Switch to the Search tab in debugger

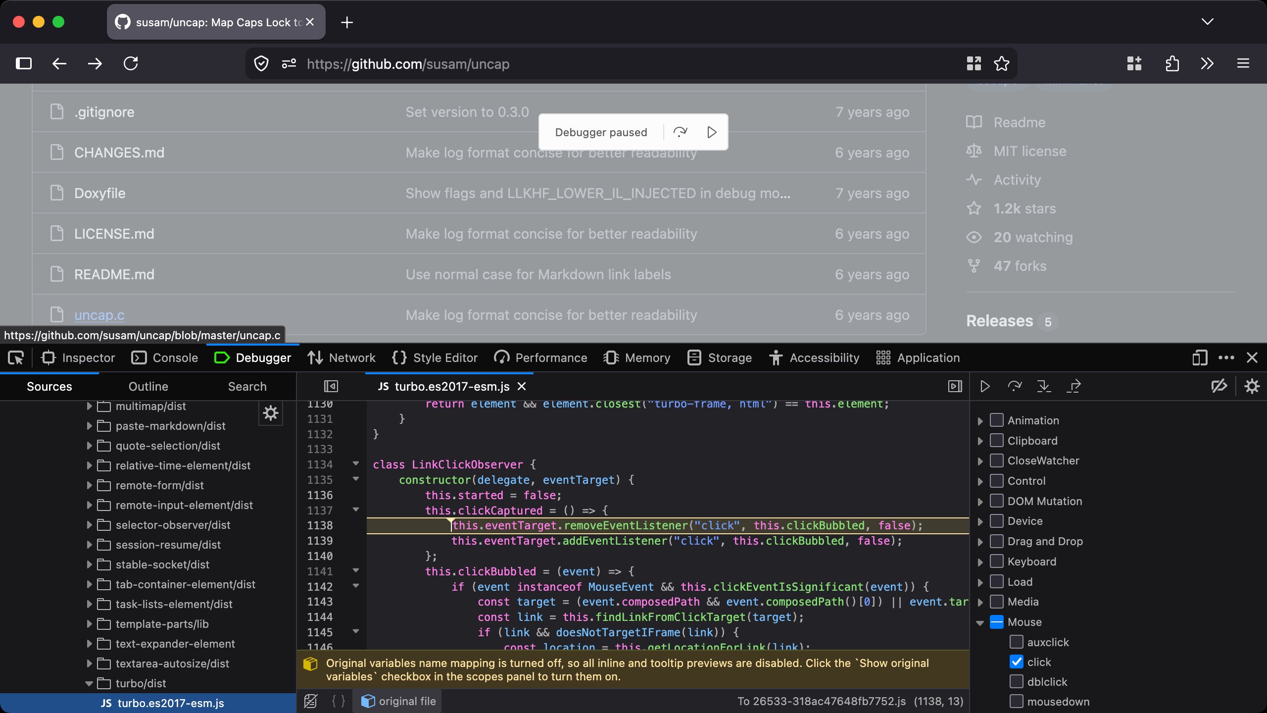pyautogui.click(x=247, y=386)
